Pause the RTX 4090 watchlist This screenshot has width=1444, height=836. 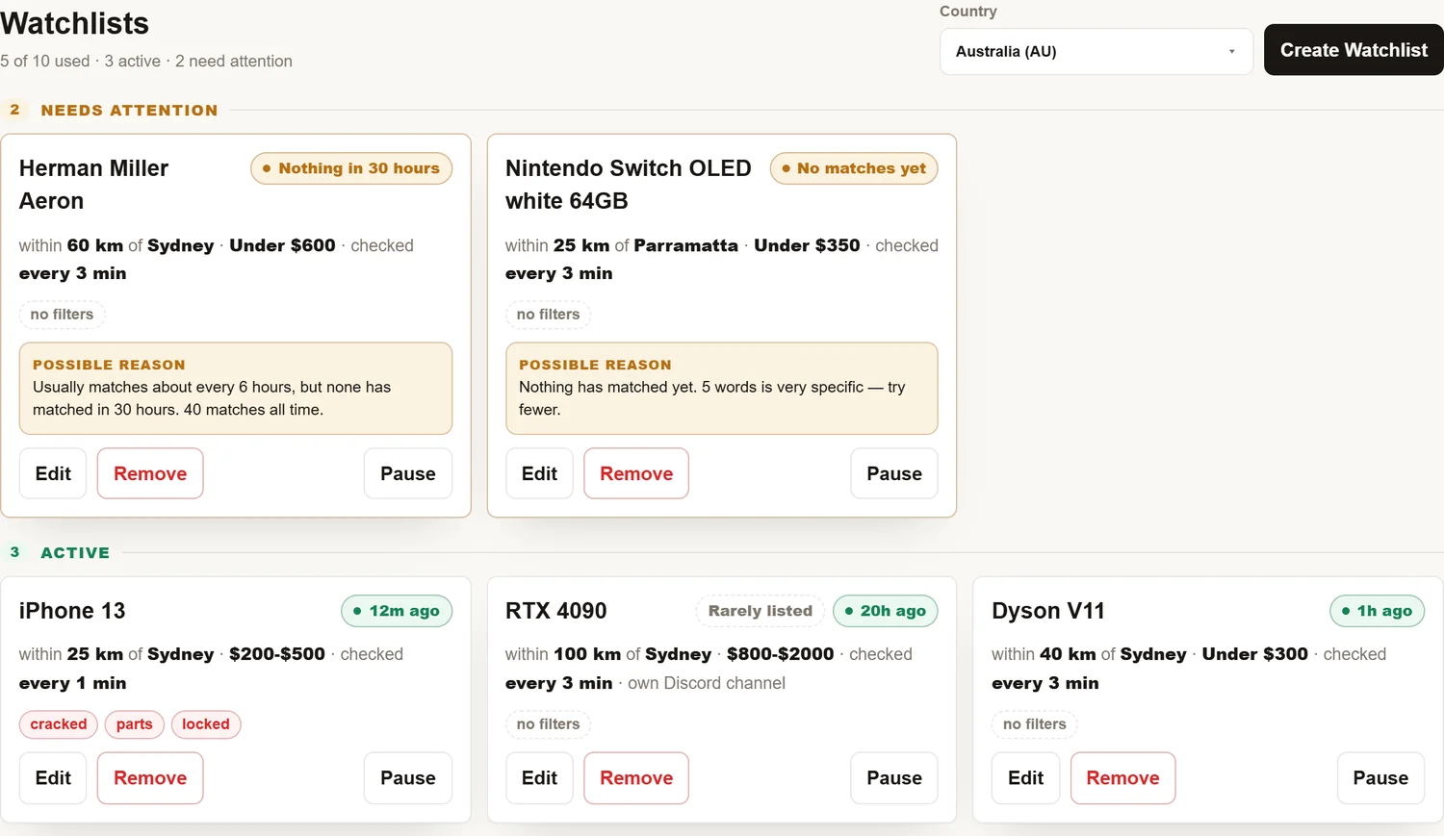894,778
